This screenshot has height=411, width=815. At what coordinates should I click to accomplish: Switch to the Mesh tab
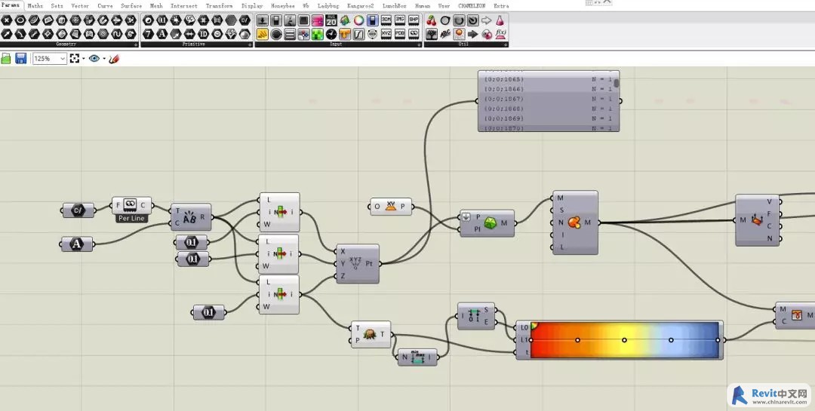(x=156, y=5)
